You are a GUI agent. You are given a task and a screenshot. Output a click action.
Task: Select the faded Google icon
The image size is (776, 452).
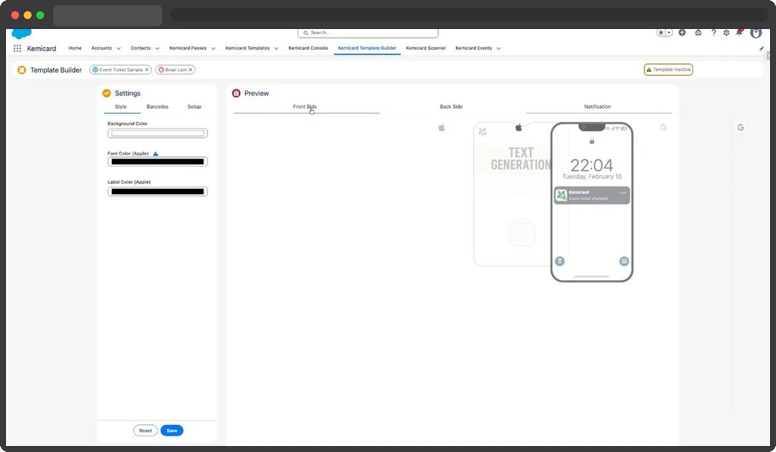click(x=663, y=128)
